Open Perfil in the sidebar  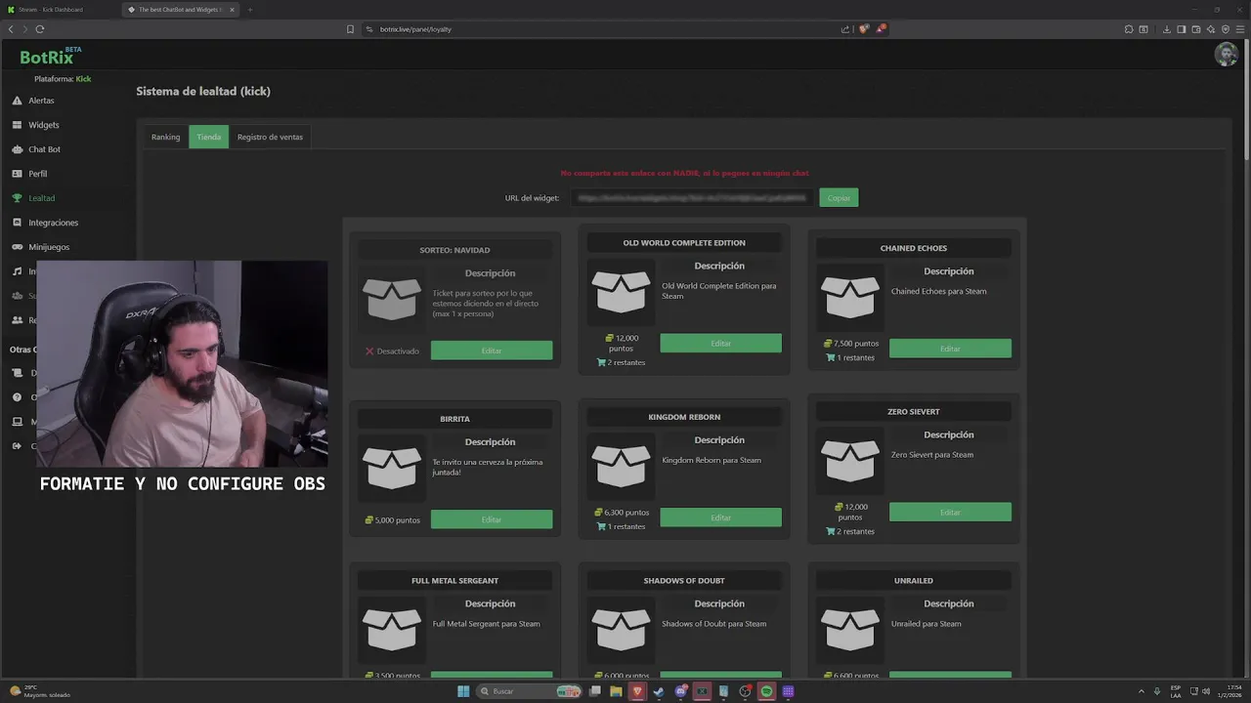(30, 174)
